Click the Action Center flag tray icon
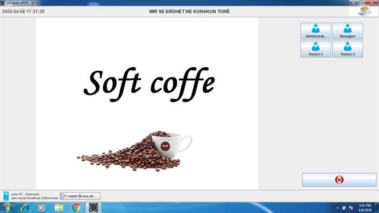The height and width of the screenshot is (213, 379). [351, 208]
